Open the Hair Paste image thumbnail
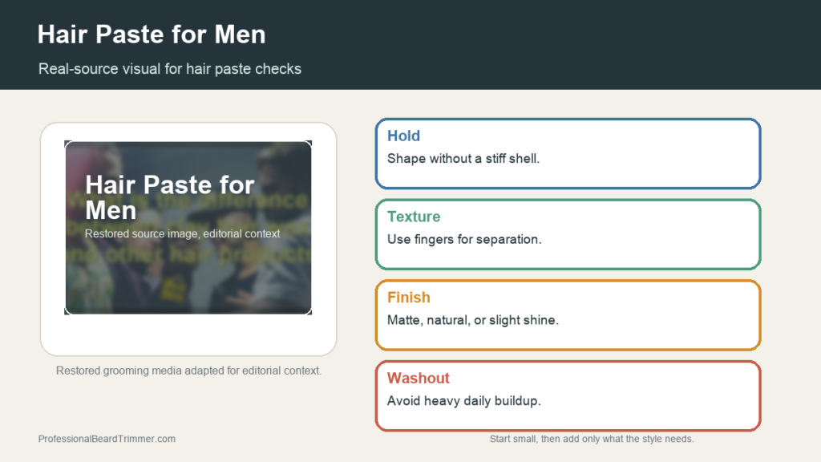The image size is (821, 462). 188,227
